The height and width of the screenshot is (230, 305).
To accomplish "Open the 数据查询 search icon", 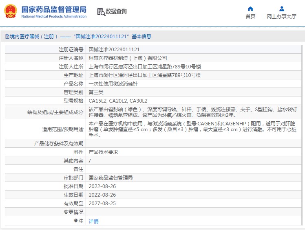I will coord(101,12).
